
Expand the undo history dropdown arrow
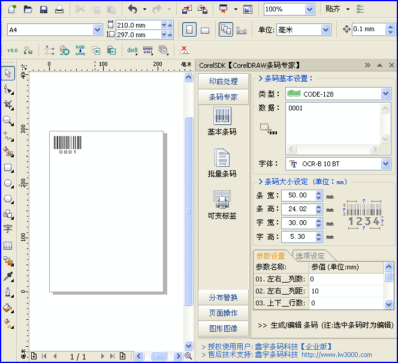(144, 10)
